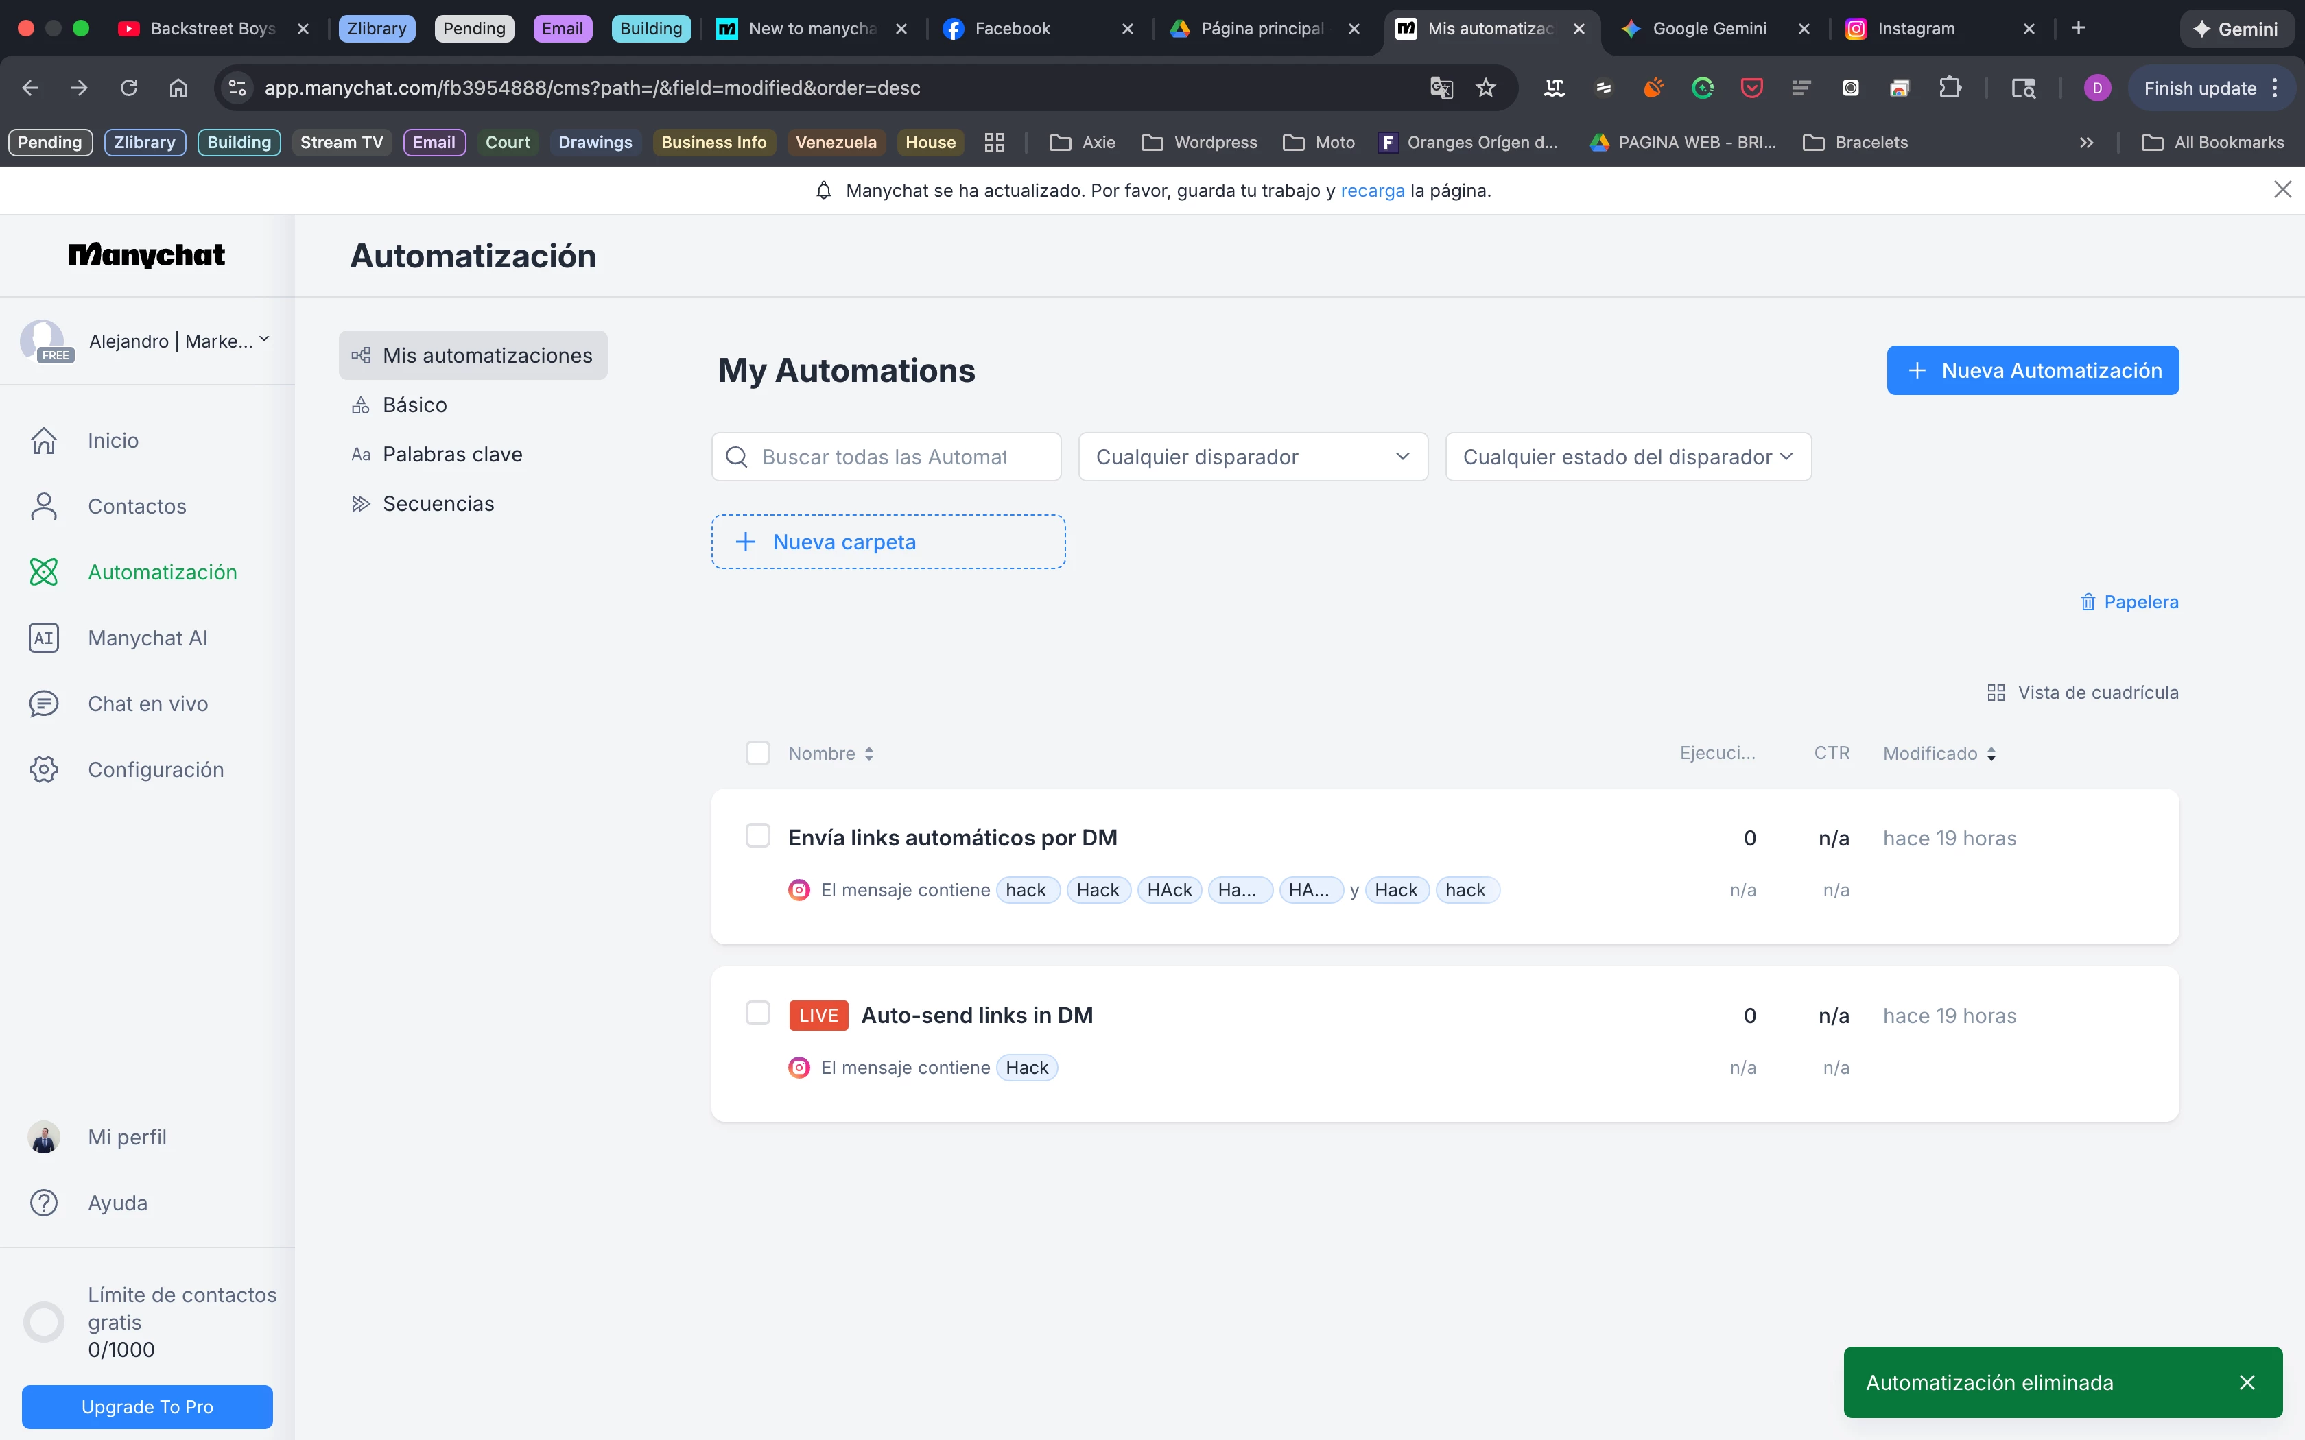Click the translate page icon in address bar
The height and width of the screenshot is (1440, 2305).
click(1441, 88)
